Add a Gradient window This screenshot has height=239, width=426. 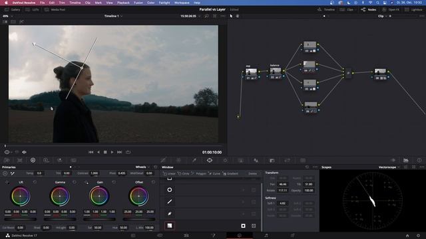[x=231, y=173]
